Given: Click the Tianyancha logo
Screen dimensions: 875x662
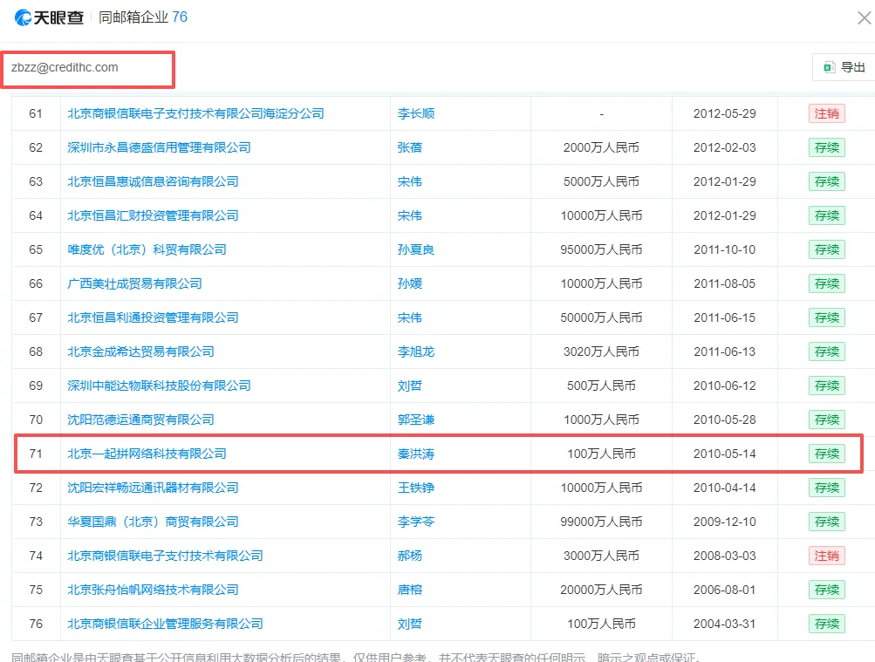Looking at the screenshot, I should click(x=49, y=17).
